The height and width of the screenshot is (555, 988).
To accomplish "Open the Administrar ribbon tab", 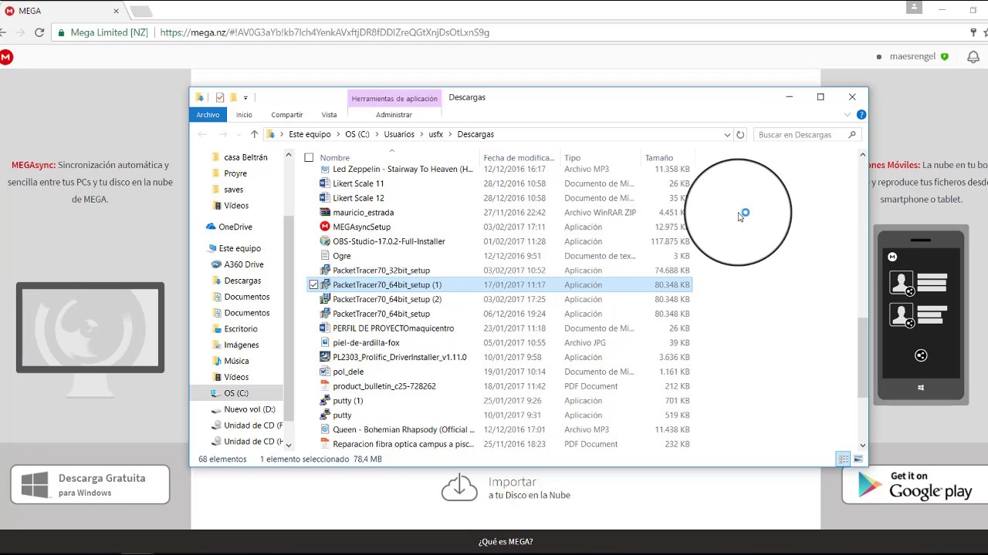I will pos(394,115).
